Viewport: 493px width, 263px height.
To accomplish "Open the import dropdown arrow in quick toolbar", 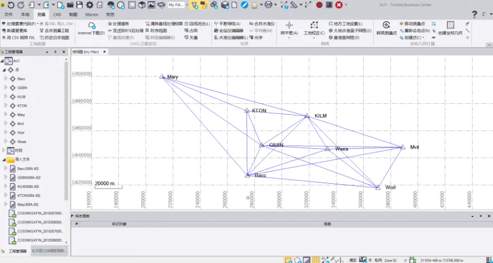I will [39, 5].
